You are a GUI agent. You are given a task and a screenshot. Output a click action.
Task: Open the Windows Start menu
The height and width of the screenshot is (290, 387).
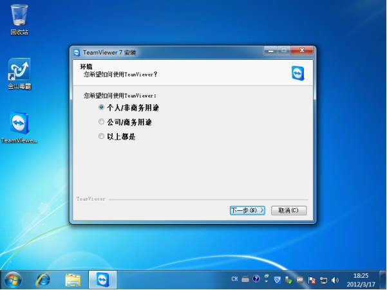[13, 280]
